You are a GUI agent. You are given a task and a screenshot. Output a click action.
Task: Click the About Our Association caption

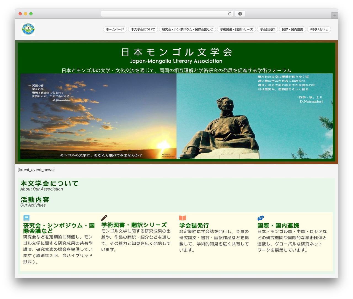[42, 189]
